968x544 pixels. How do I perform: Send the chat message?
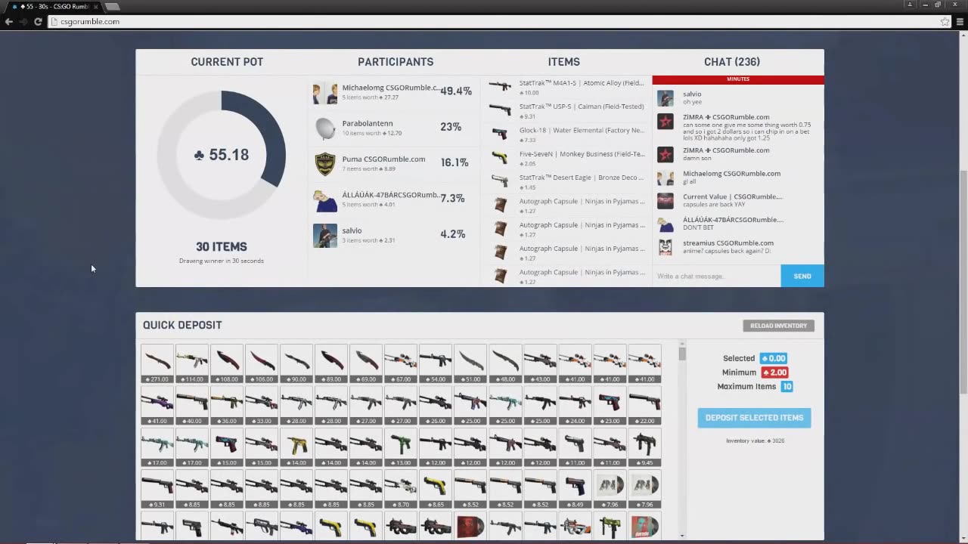pyautogui.click(x=802, y=276)
